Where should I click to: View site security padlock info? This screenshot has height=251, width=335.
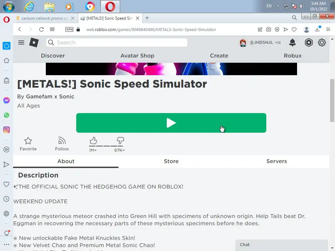click(78, 29)
